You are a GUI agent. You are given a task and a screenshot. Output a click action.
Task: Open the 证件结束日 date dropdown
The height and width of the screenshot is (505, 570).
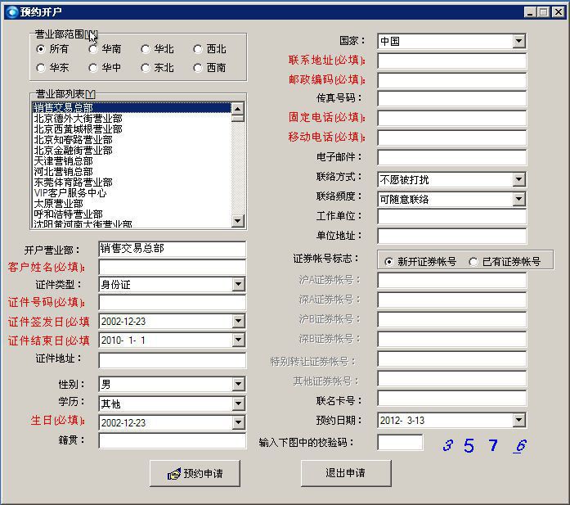coord(239,340)
